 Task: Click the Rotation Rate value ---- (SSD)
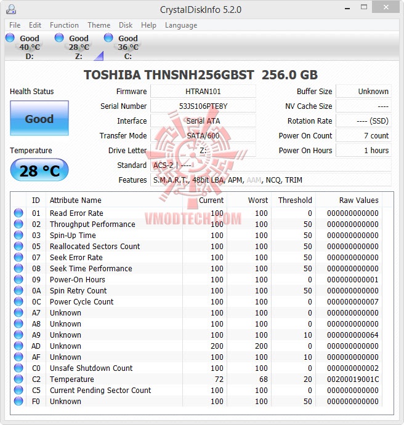[x=363, y=121]
